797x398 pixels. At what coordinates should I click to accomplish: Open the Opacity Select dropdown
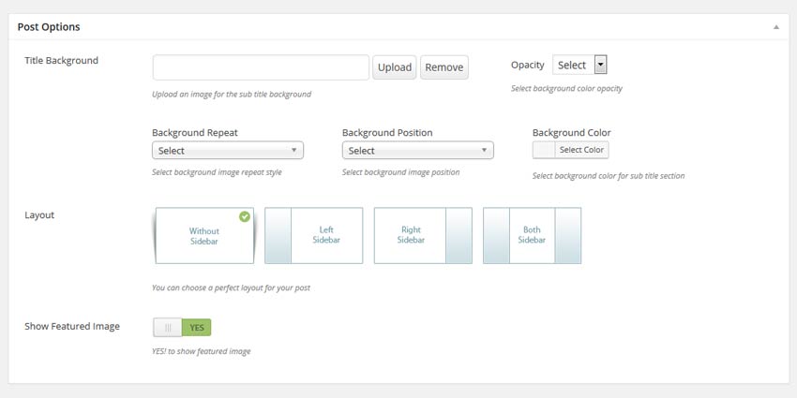(x=579, y=65)
